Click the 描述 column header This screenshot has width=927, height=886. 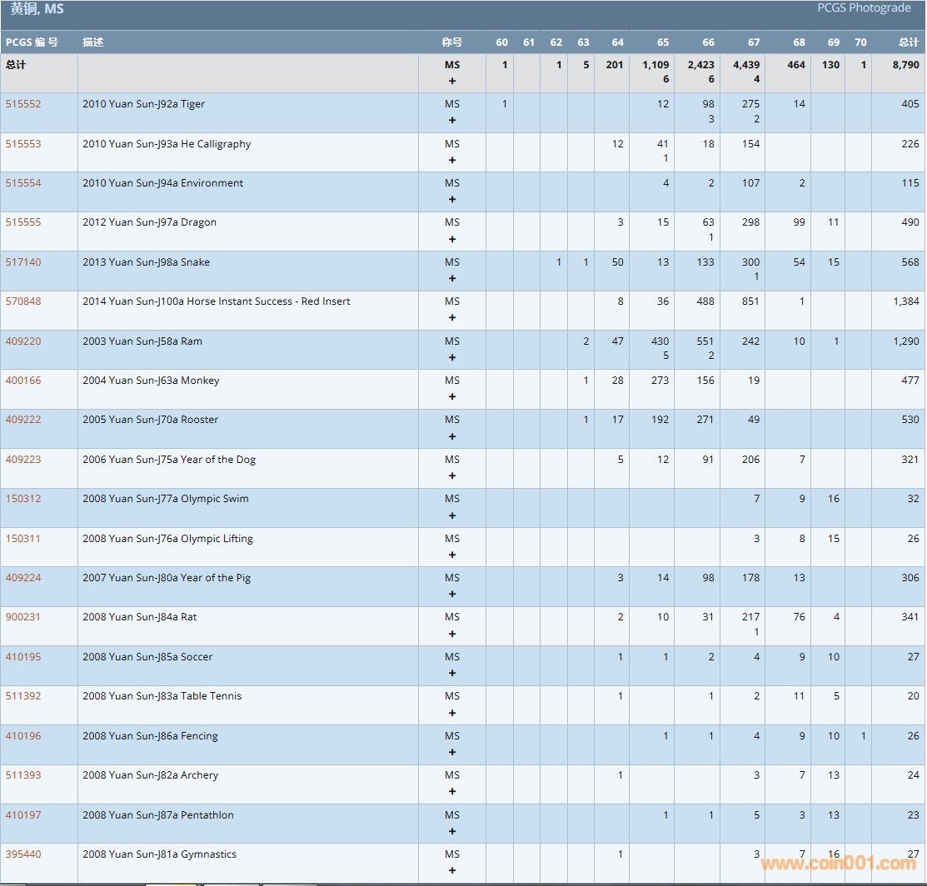coord(93,42)
